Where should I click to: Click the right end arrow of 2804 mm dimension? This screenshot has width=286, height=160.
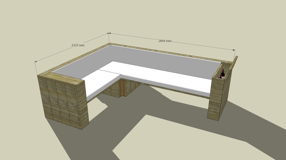(x=234, y=50)
